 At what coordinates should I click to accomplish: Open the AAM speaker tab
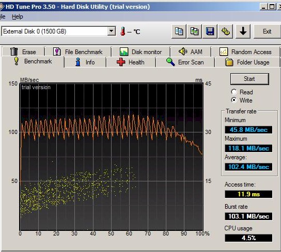pyautogui.click(x=191, y=52)
